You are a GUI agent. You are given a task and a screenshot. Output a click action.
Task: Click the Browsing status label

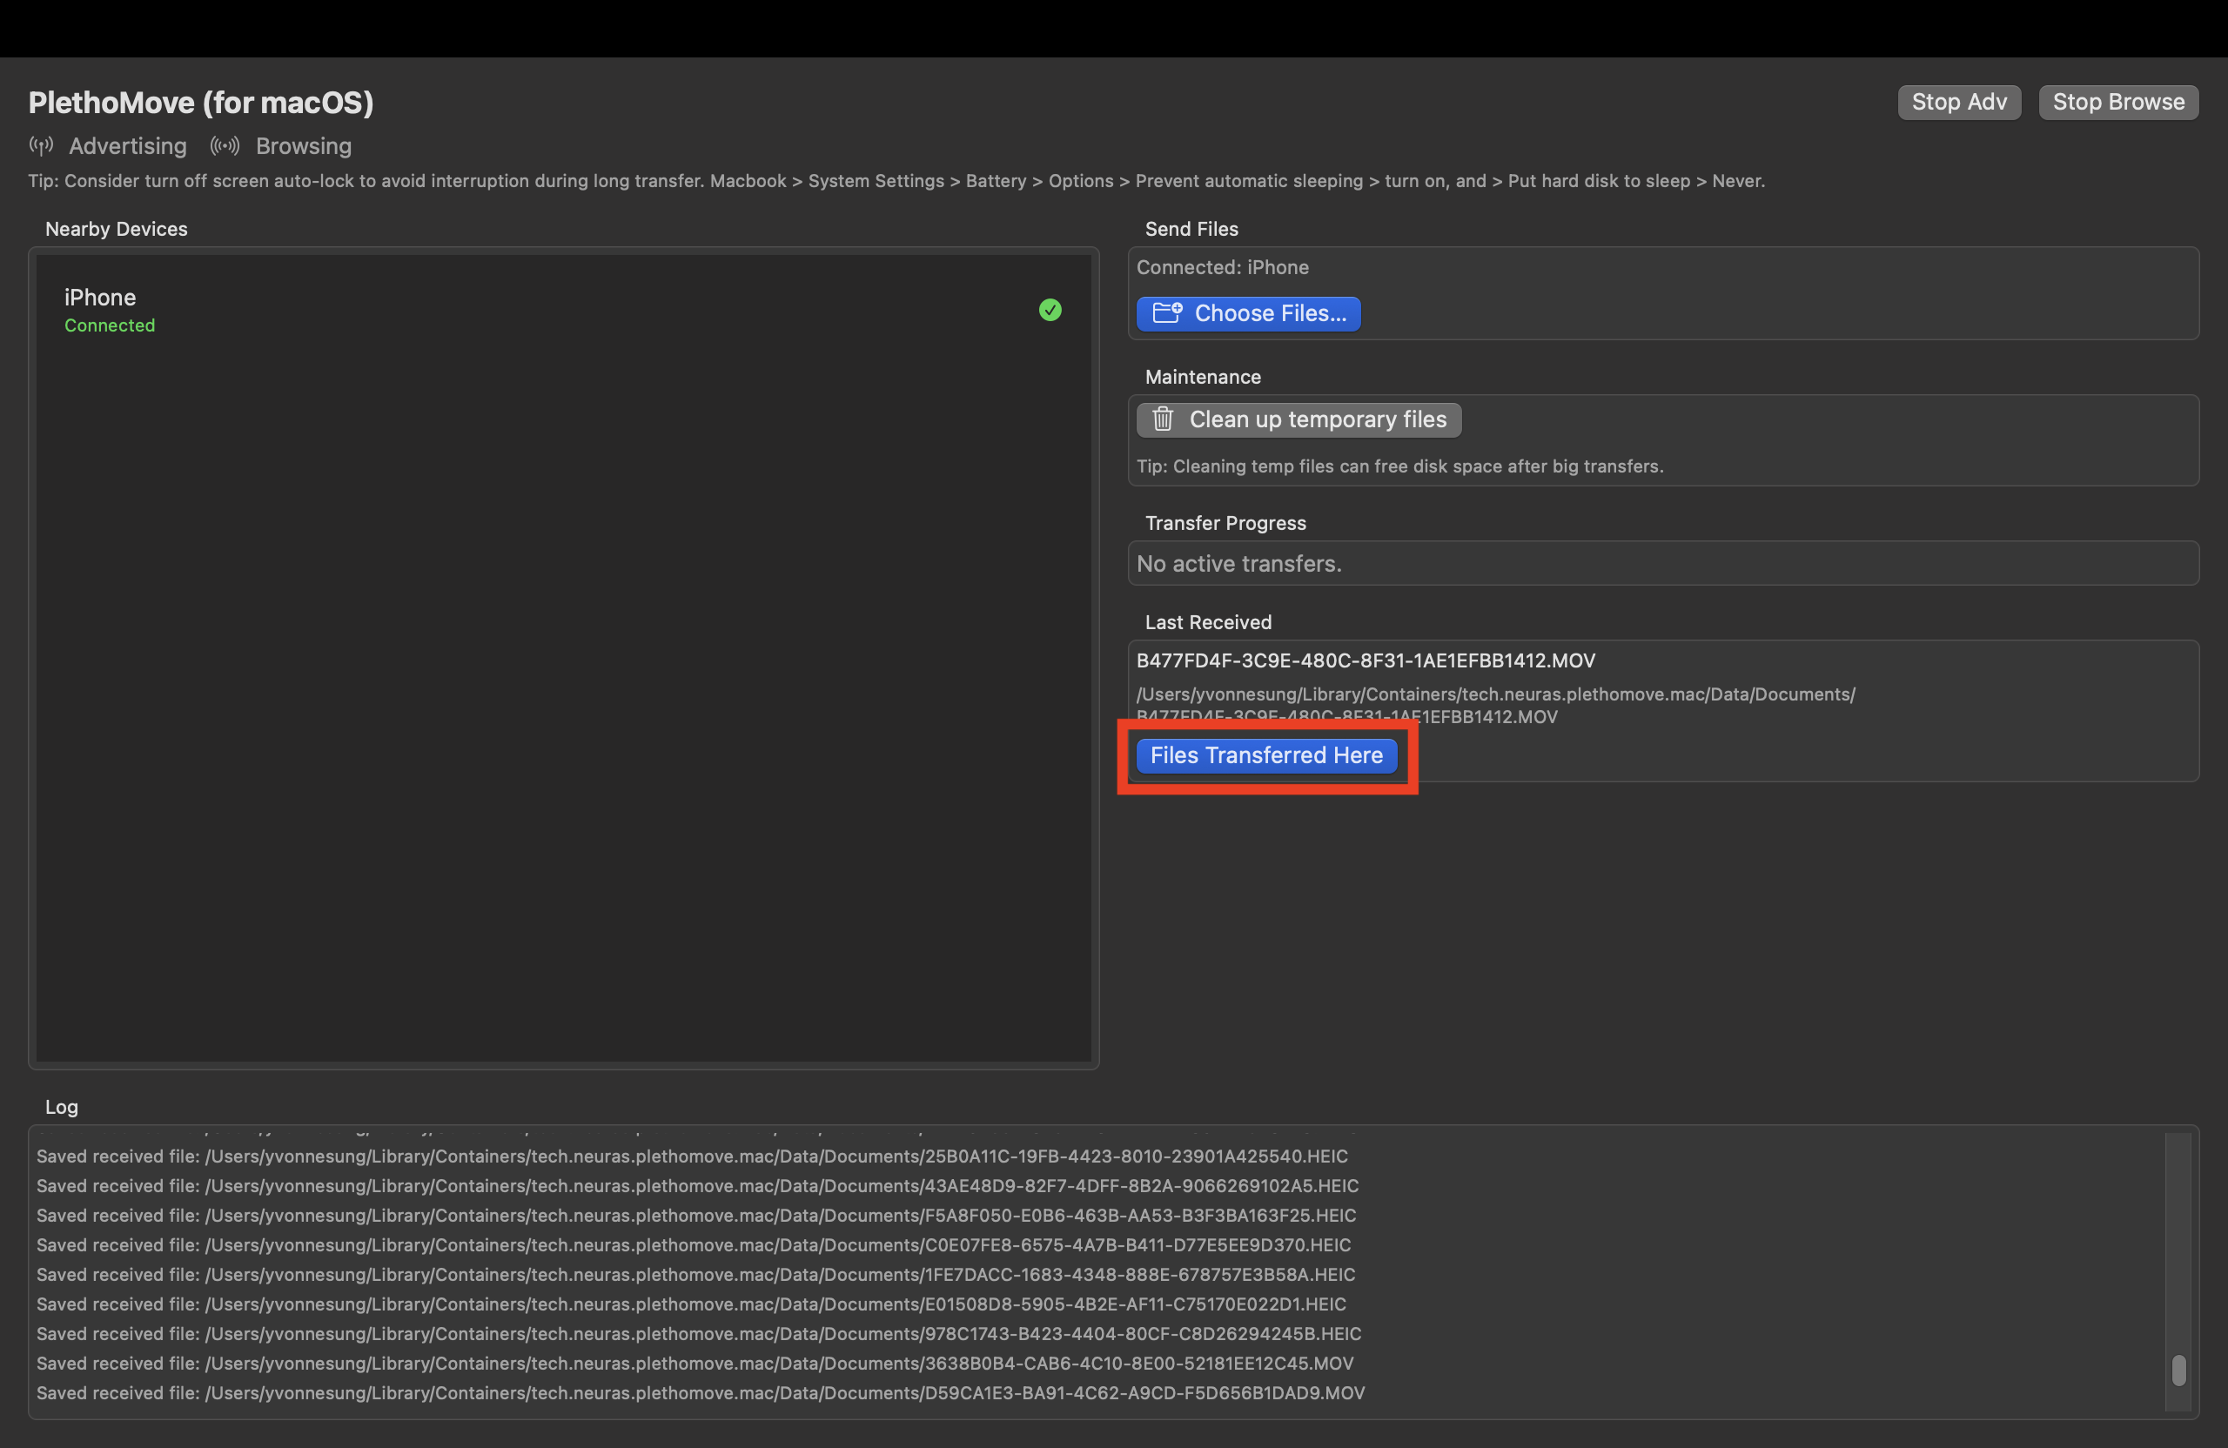(304, 146)
